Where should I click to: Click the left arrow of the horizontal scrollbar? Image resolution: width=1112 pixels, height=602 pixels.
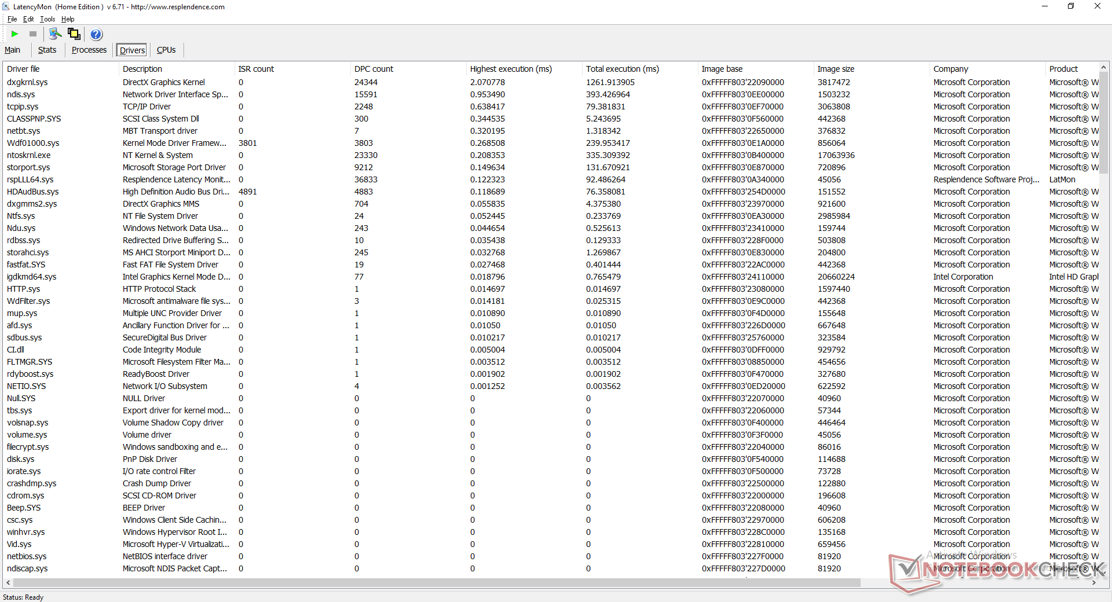point(8,582)
